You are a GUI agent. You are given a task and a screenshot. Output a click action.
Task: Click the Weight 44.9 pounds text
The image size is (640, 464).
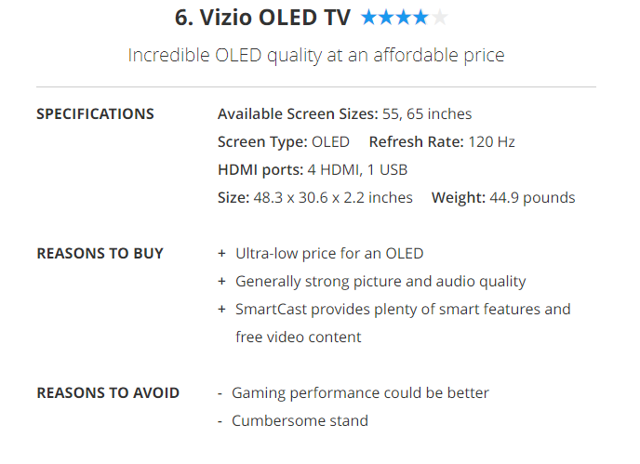pyautogui.click(x=503, y=197)
